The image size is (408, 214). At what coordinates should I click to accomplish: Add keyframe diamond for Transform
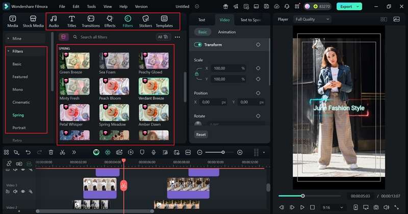pyautogui.click(x=258, y=45)
